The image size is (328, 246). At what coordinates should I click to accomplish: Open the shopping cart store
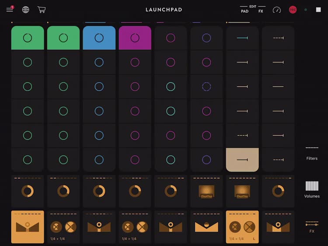coord(42,10)
